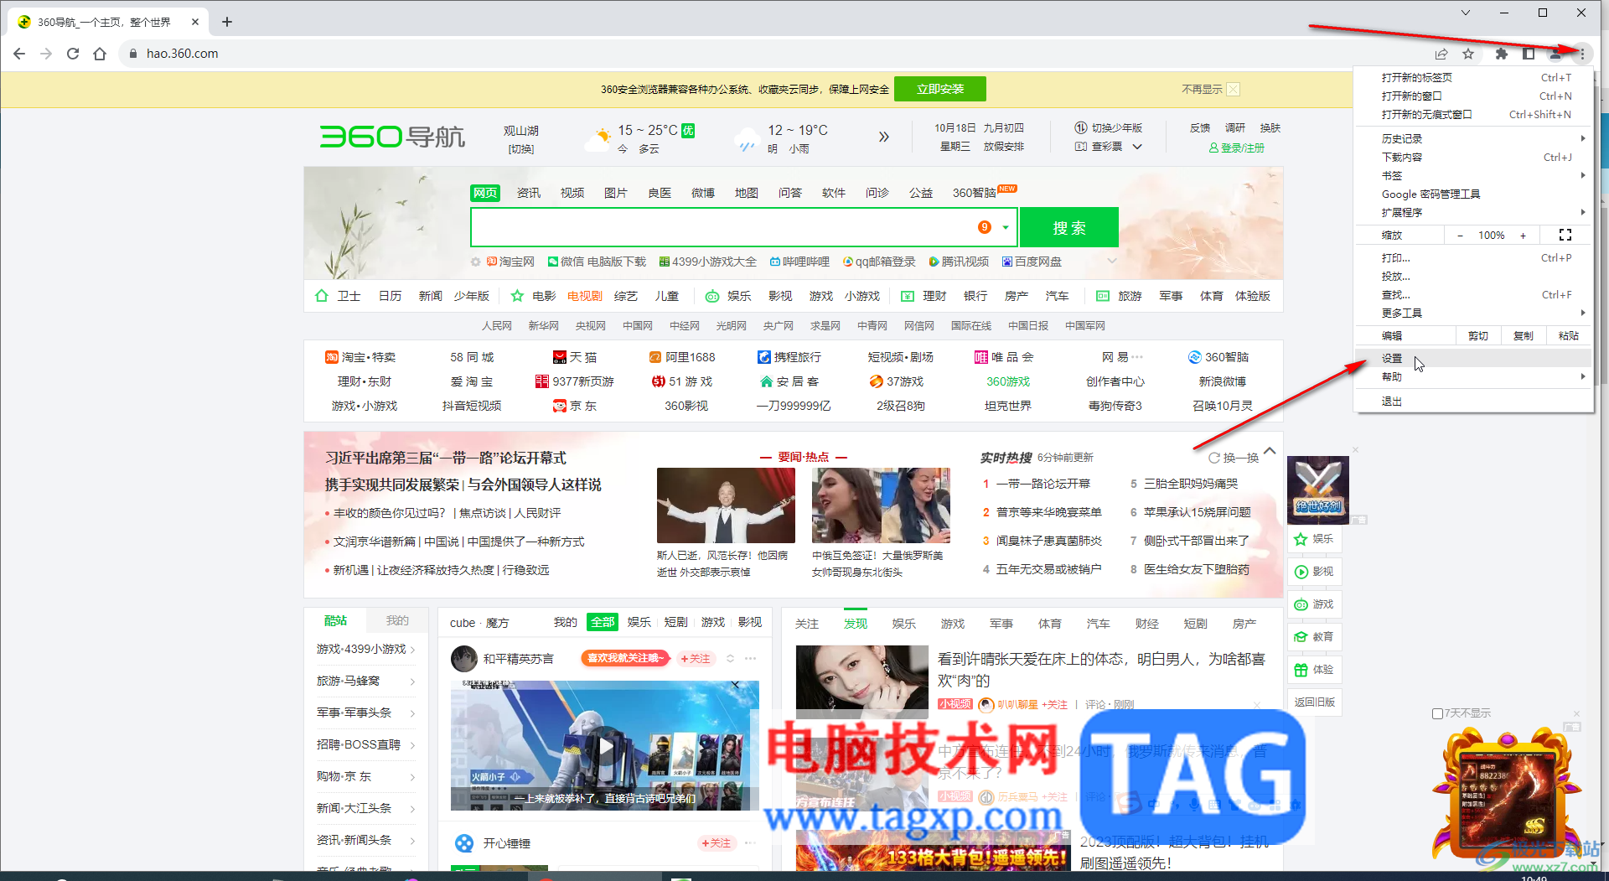Click the browser back arrow
This screenshot has height=881, width=1609.
19,54
